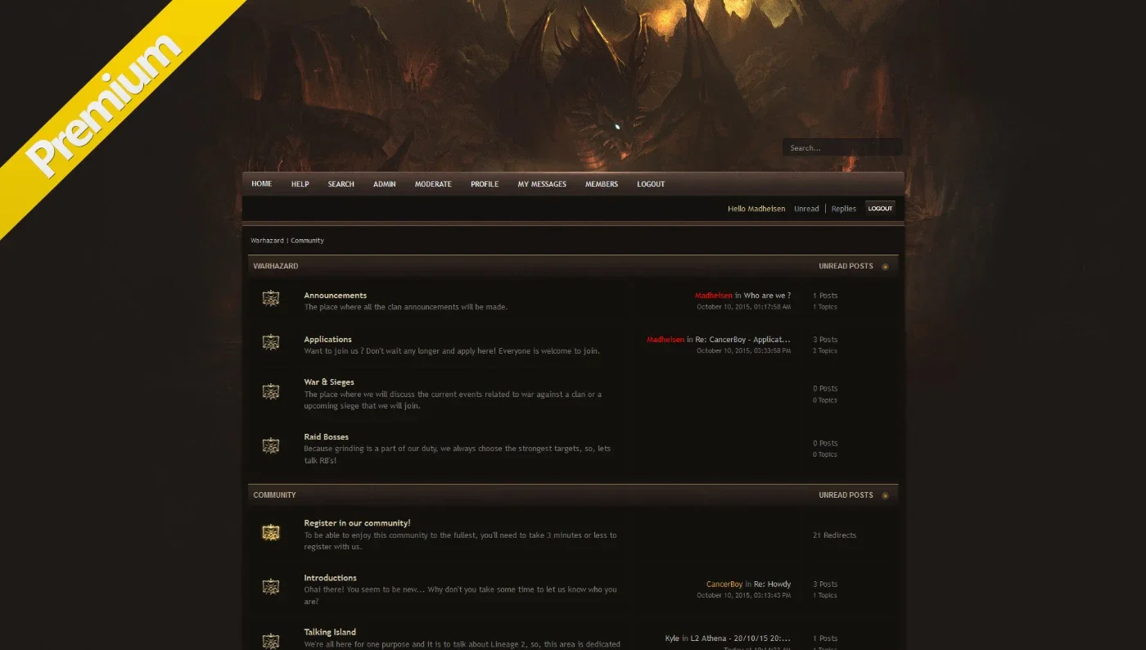Open the Announcements board
This screenshot has height=650, width=1146.
coord(335,296)
